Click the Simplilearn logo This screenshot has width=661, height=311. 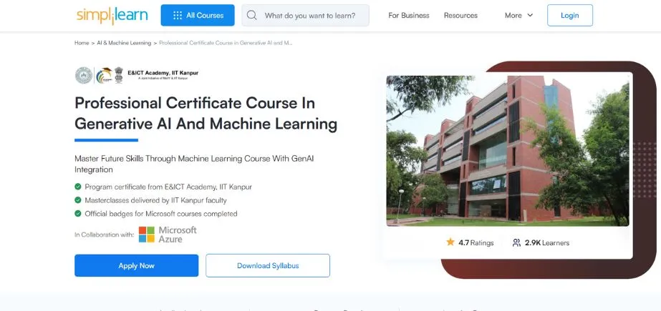(112, 16)
